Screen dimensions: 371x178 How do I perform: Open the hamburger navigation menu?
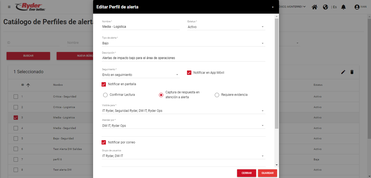click(x=9, y=7)
